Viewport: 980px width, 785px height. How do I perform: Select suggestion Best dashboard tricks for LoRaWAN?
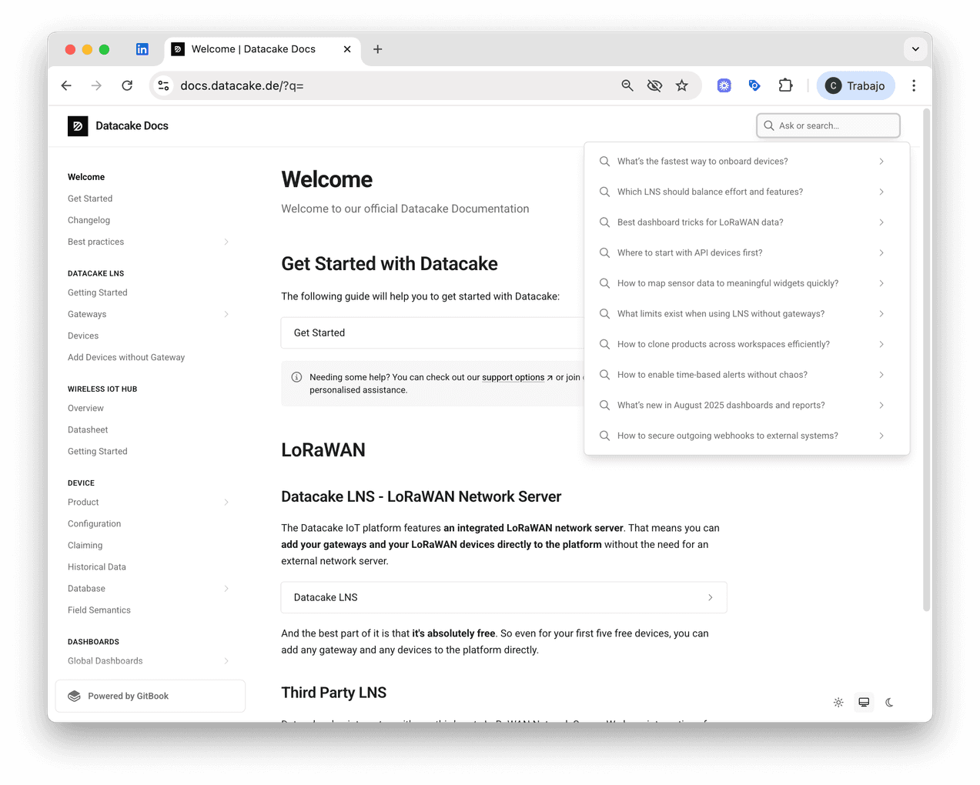click(747, 222)
